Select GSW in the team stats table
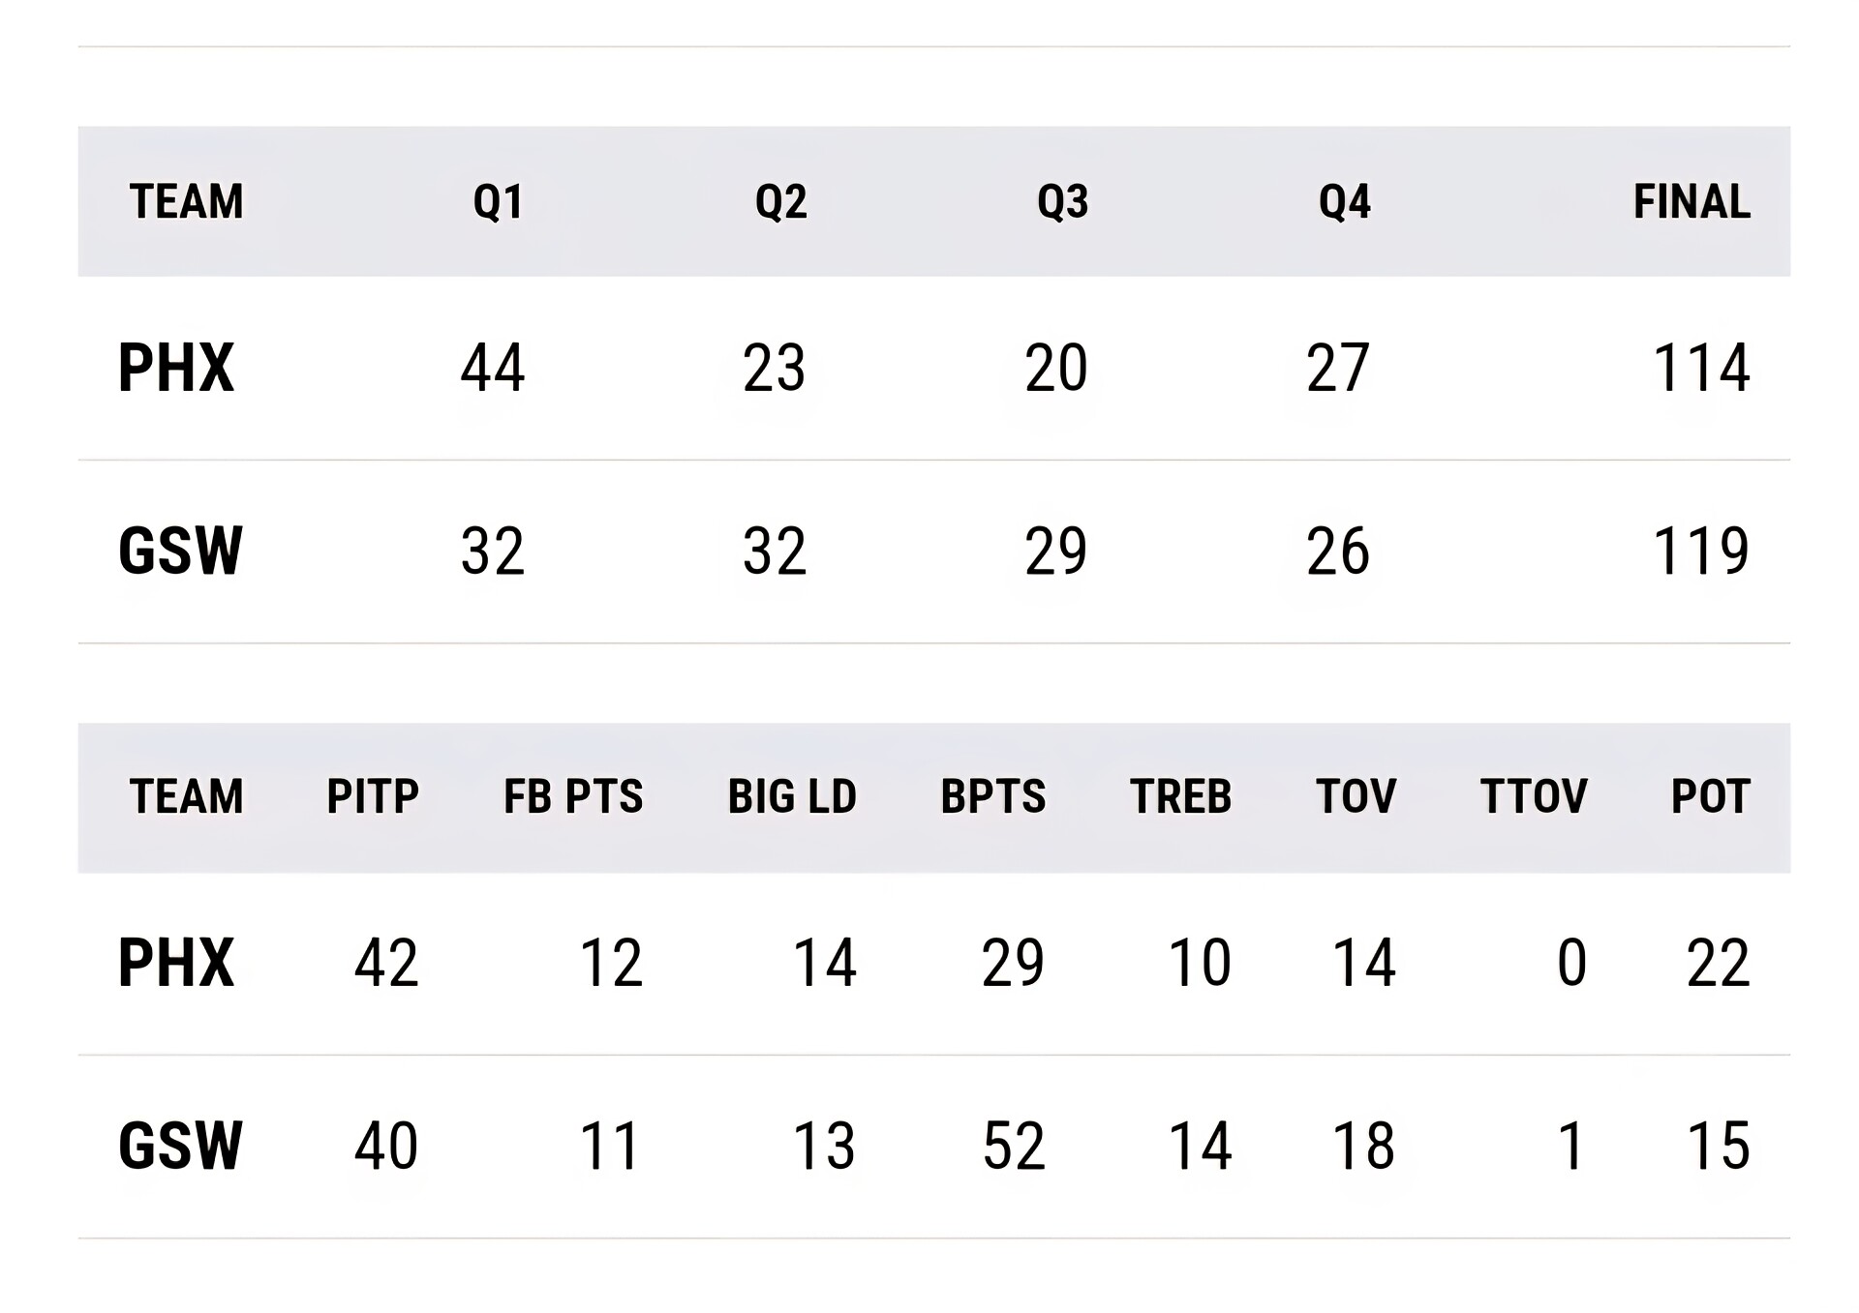The height and width of the screenshot is (1313, 1859). (x=180, y=1147)
